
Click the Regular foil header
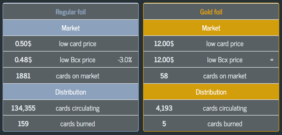tap(70, 12)
